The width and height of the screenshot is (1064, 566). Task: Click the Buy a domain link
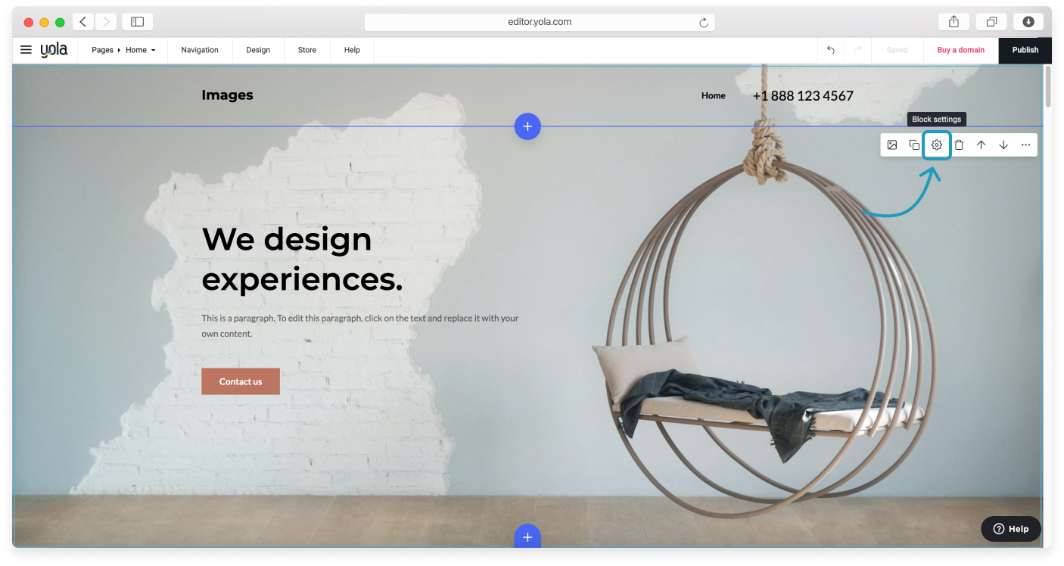[x=960, y=50]
